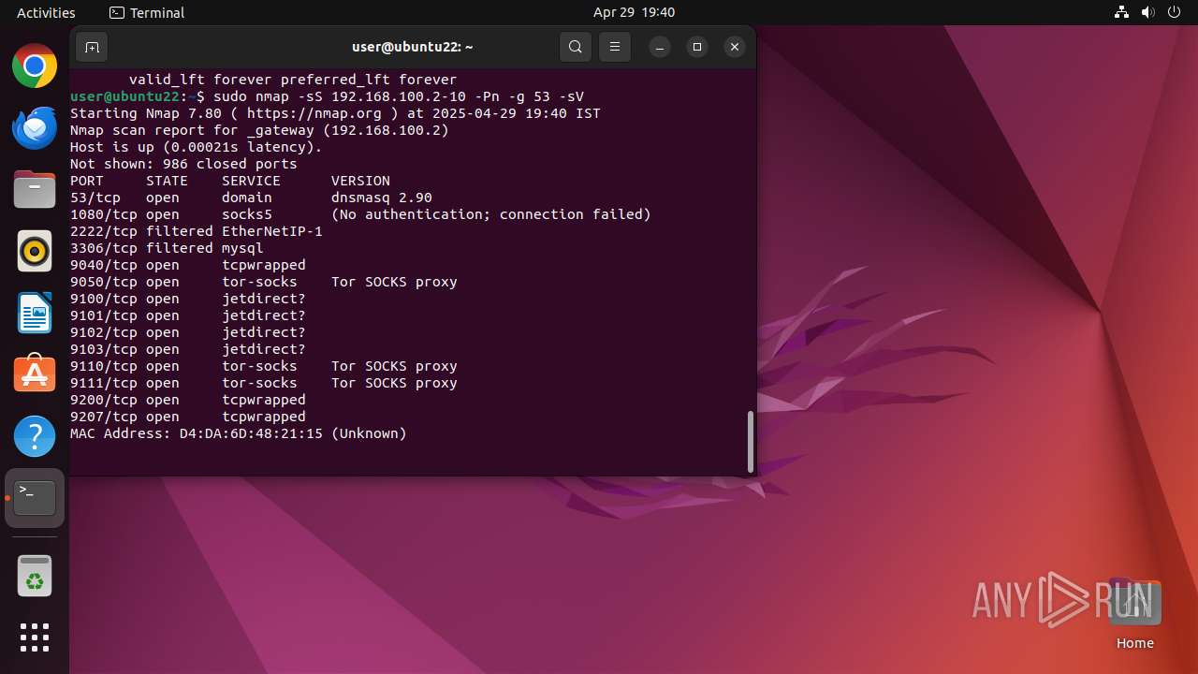Open the Terminal app menu in top bar
The image size is (1198, 674).
(x=147, y=12)
